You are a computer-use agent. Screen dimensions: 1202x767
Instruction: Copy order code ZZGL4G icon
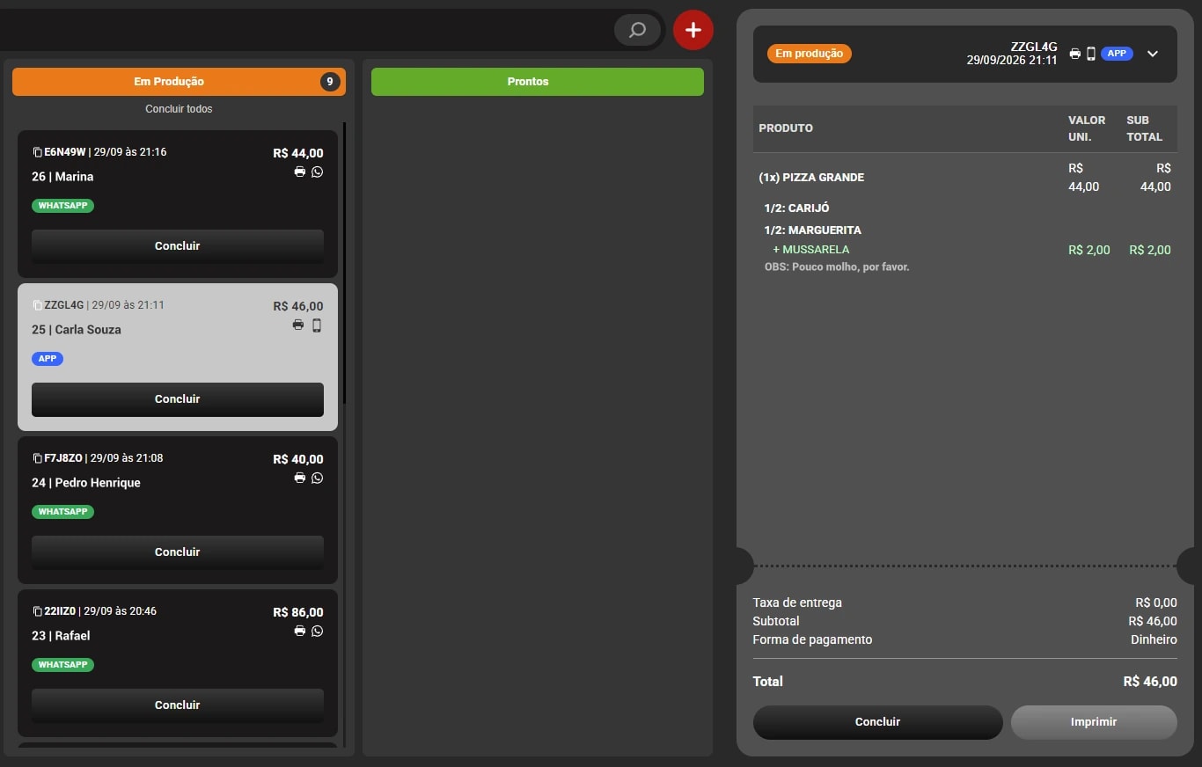tap(37, 305)
